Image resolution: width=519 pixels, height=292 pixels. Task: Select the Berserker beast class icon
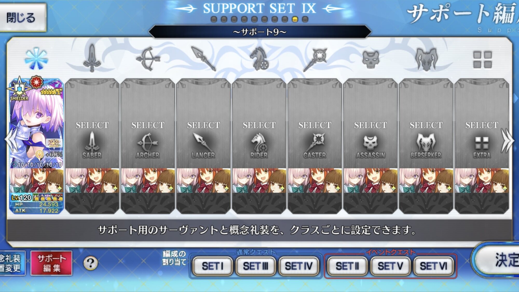point(426,59)
